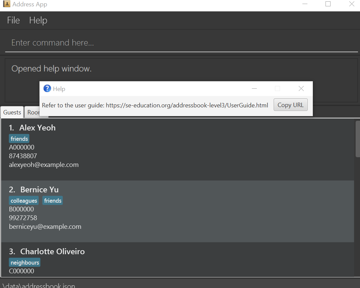Click the colleagues tag under Bernice Yu

pyautogui.click(x=24, y=201)
